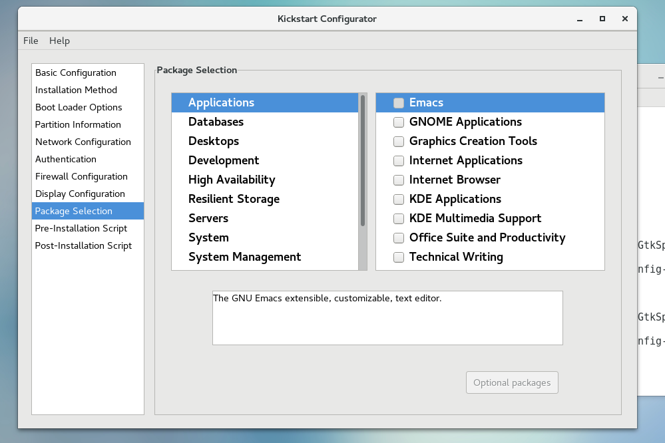The image size is (665, 443).
Task: Click the package description text box
Action: pyautogui.click(x=387, y=318)
